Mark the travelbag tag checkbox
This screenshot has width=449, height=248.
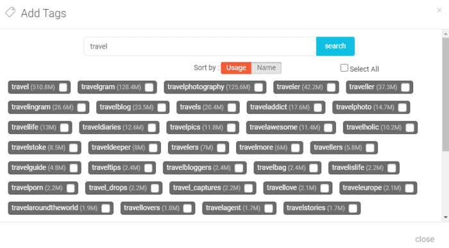pyautogui.click(x=314, y=168)
